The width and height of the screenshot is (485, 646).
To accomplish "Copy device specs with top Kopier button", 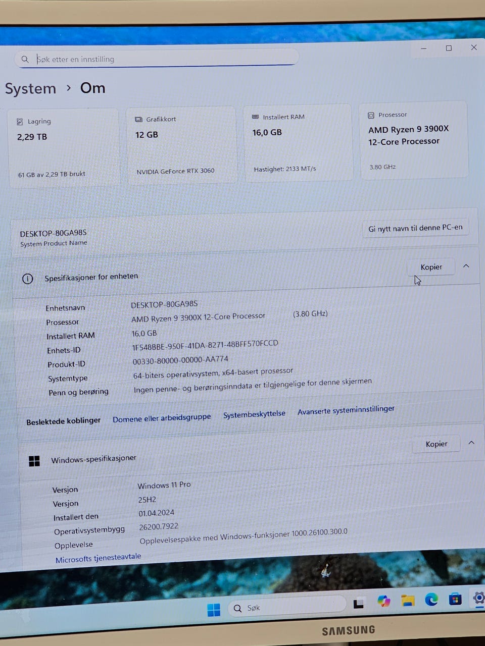I will click(431, 267).
